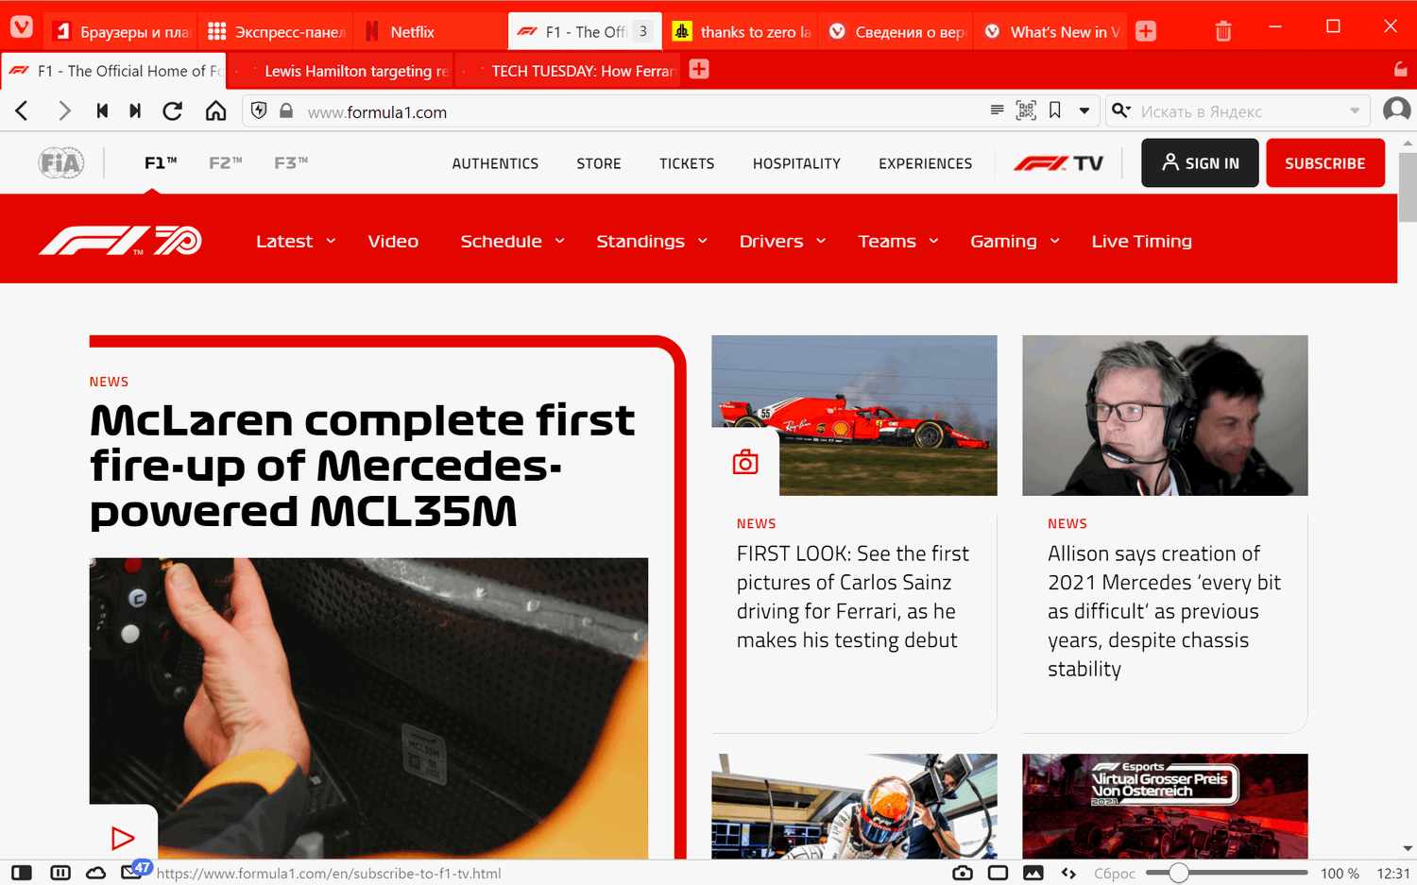Open the search field history dropdown arrow
This screenshot has width=1417, height=885.
[1355, 111]
